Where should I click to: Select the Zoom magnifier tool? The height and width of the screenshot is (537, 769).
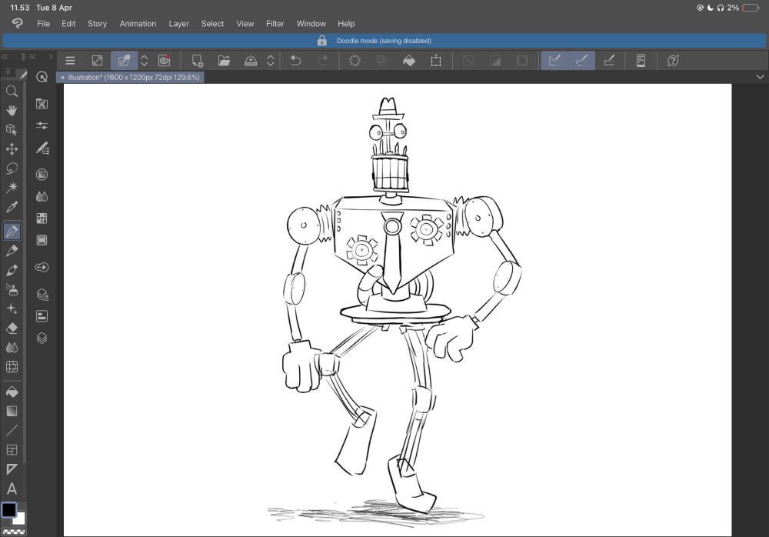12,92
